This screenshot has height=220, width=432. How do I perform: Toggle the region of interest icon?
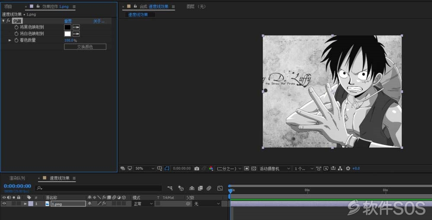(x=247, y=168)
